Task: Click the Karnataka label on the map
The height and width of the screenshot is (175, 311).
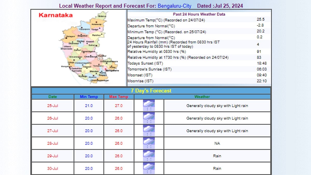Action: (55, 15)
